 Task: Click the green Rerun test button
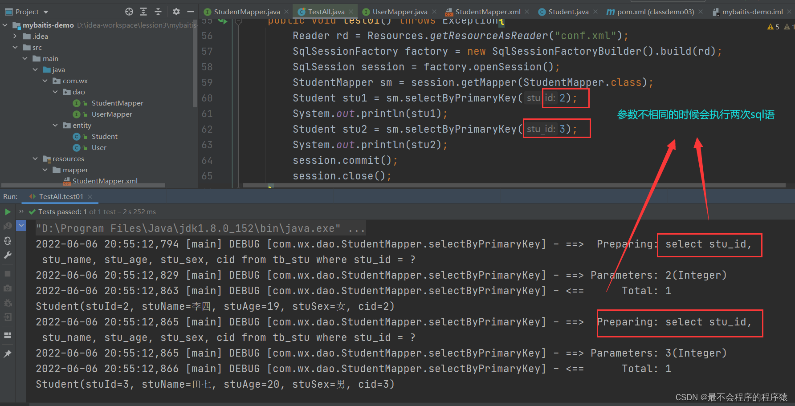click(8, 212)
